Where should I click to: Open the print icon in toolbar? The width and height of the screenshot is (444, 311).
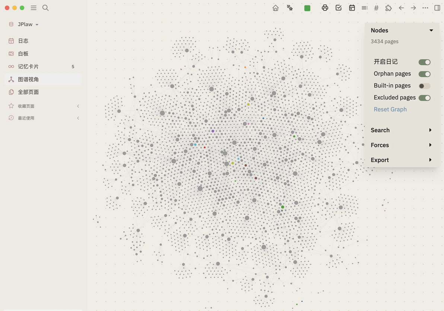pyautogui.click(x=325, y=8)
